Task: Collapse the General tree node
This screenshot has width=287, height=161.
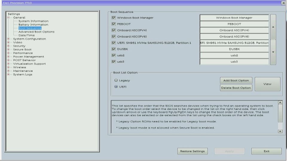Action: 8,18
